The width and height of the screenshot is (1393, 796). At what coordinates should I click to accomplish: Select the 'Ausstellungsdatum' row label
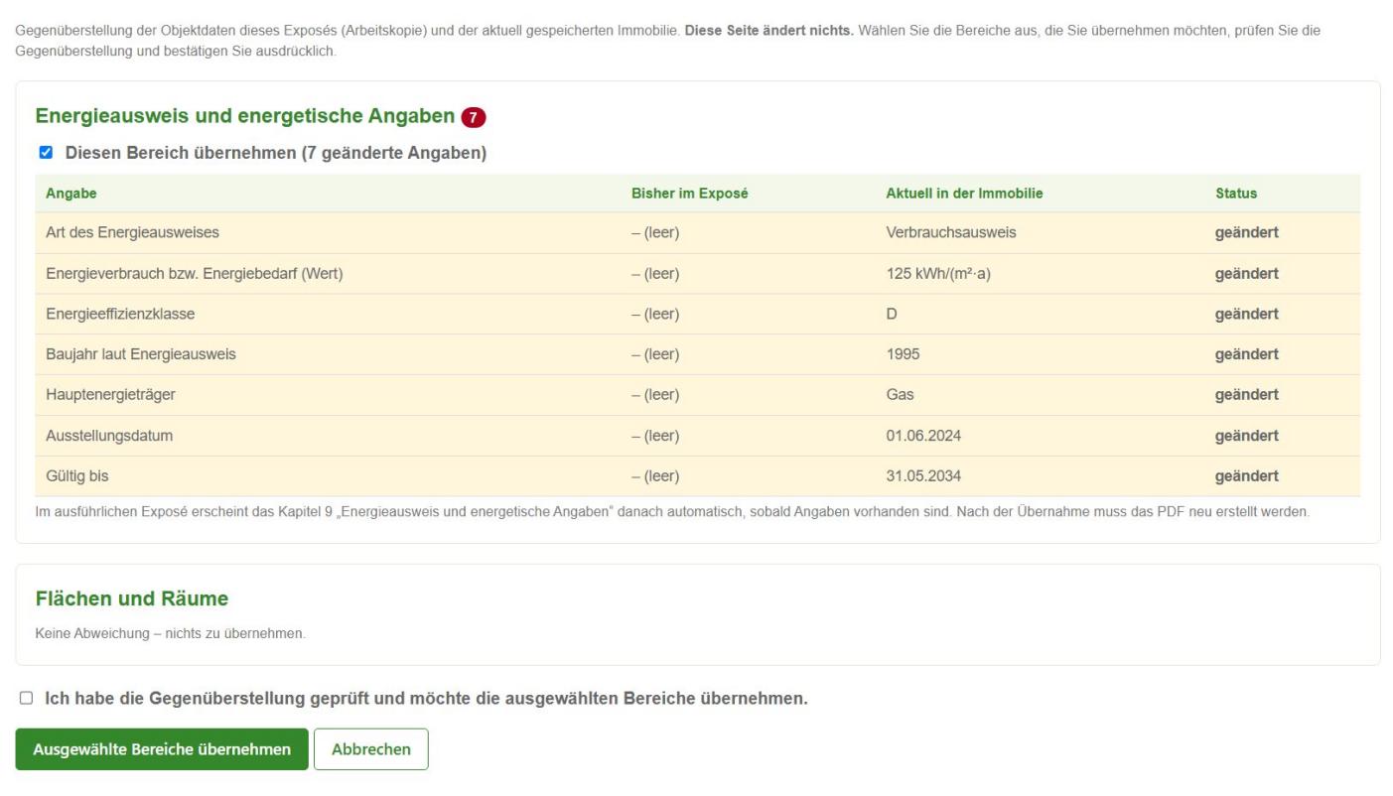point(109,436)
